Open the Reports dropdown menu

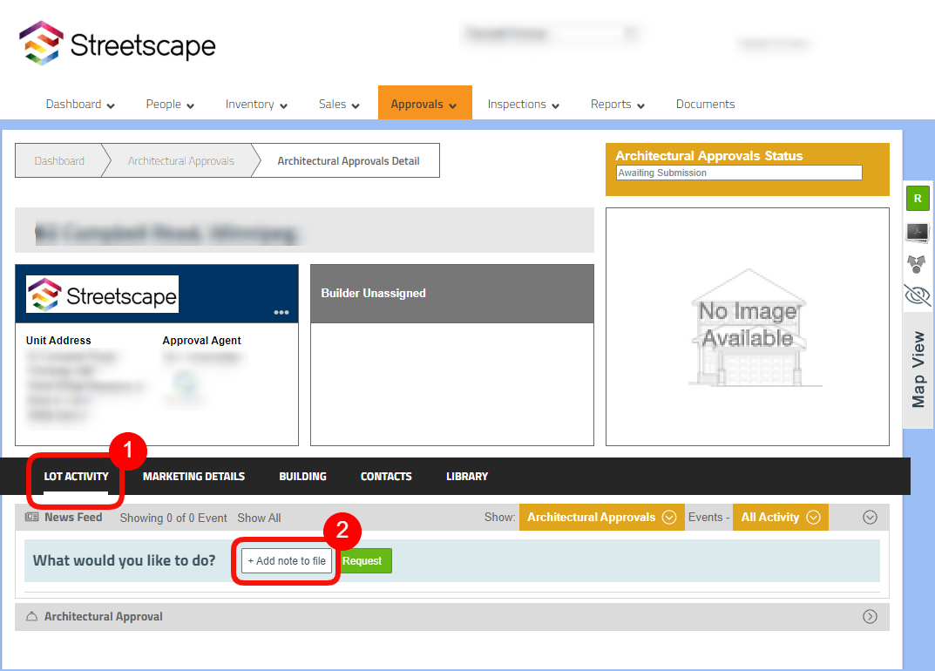(618, 105)
